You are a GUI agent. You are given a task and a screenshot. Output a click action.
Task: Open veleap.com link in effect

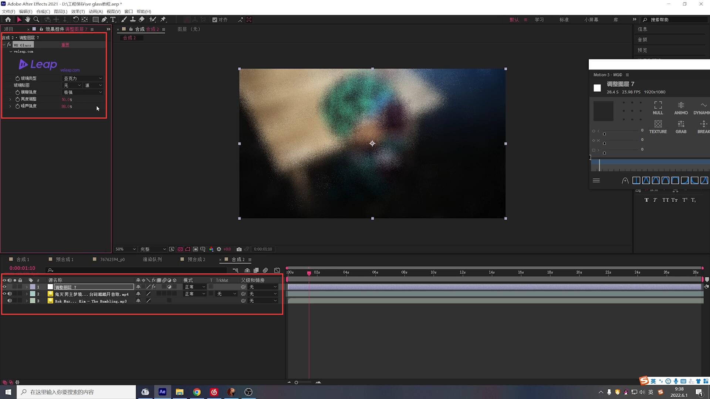pyautogui.click(x=70, y=70)
